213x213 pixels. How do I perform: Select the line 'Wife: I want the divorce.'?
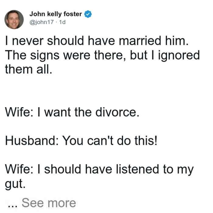(72, 112)
